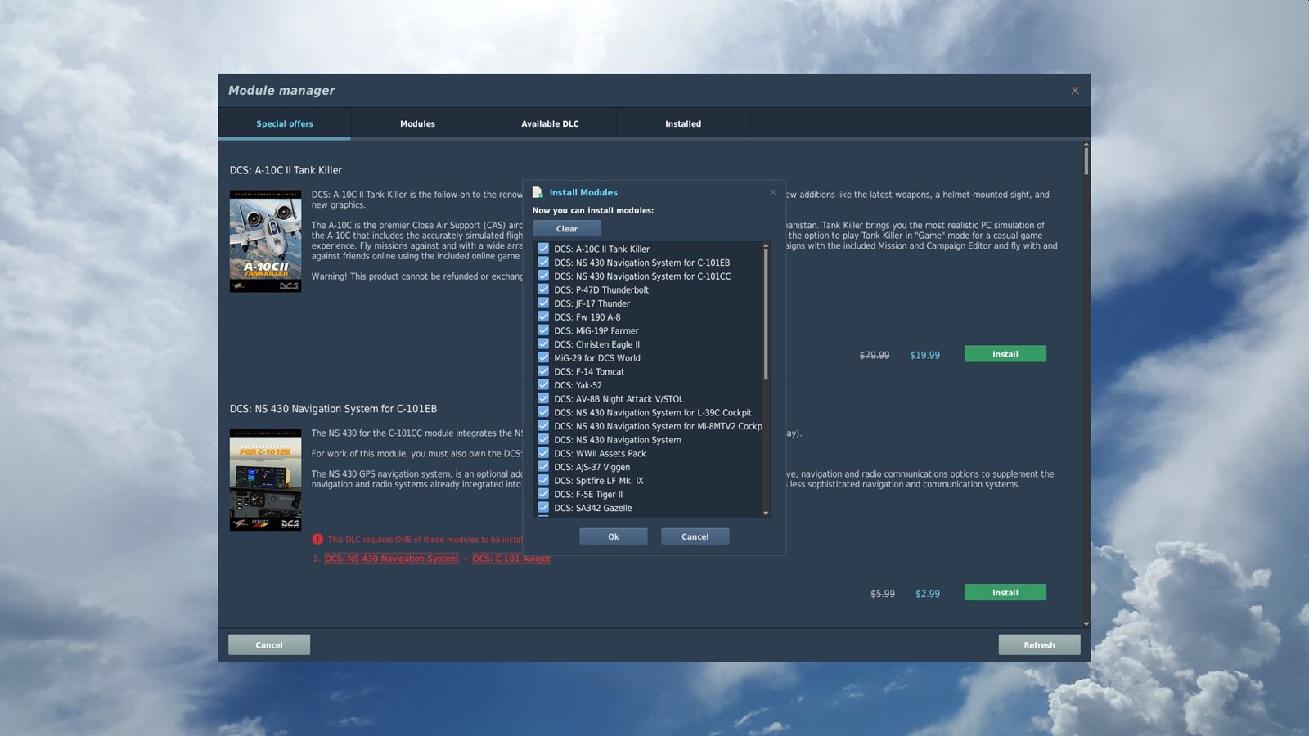Image resolution: width=1309 pixels, height=736 pixels.
Task: Uncheck DCS: MiG-19P Farmer checkbox
Action: click(x=543, y=330)
